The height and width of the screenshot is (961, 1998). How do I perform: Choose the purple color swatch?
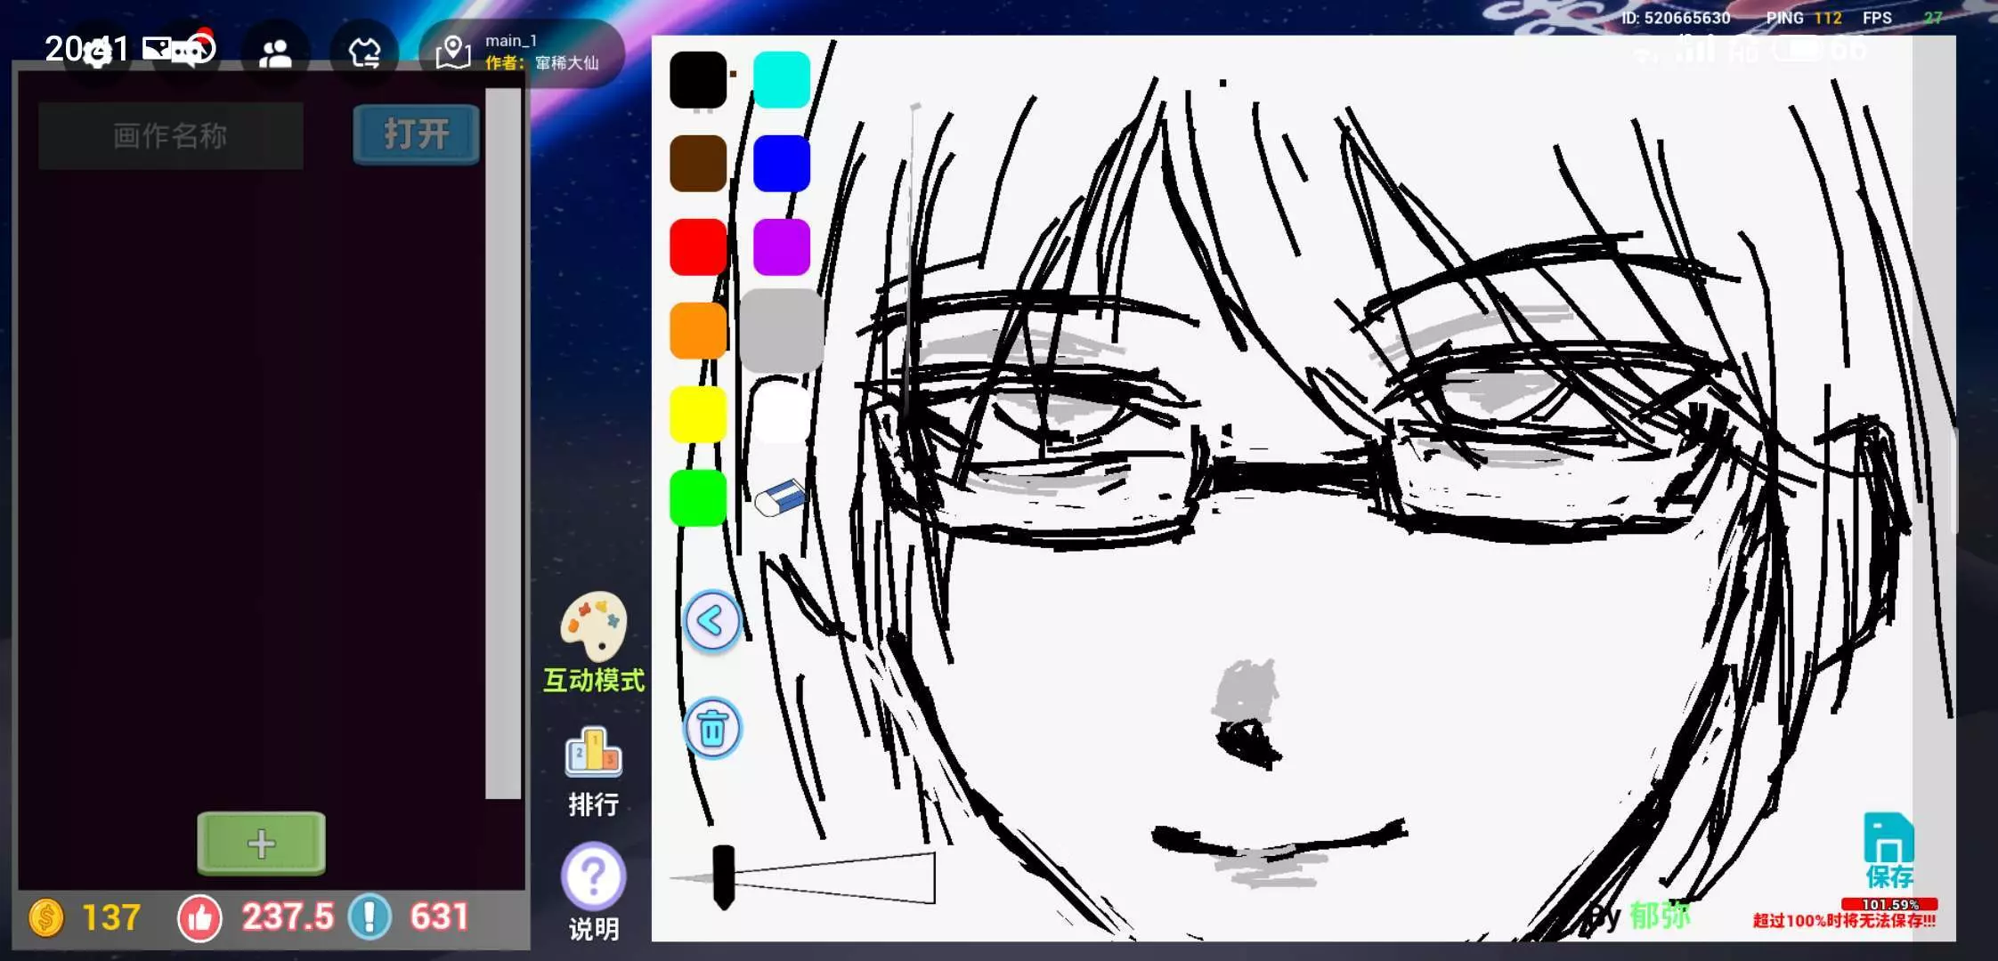click(782, 247)
